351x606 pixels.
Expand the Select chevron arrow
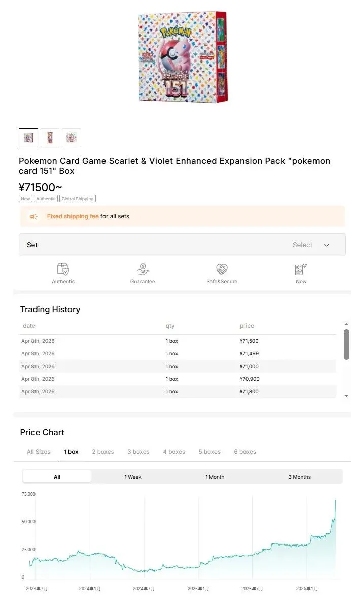point(326,245)
